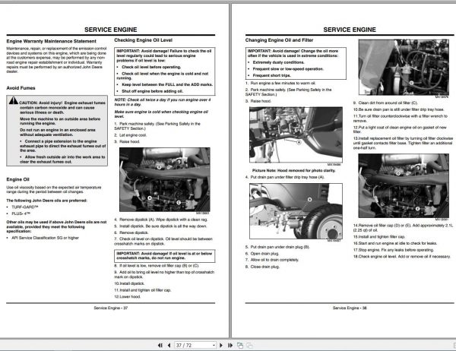
Task: Click step '6. Remove dipstick' text
Action: pyautogui.click(x=131, y=232)
